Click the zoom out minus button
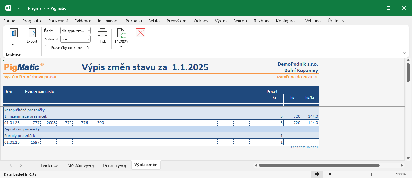 point(352,174)
